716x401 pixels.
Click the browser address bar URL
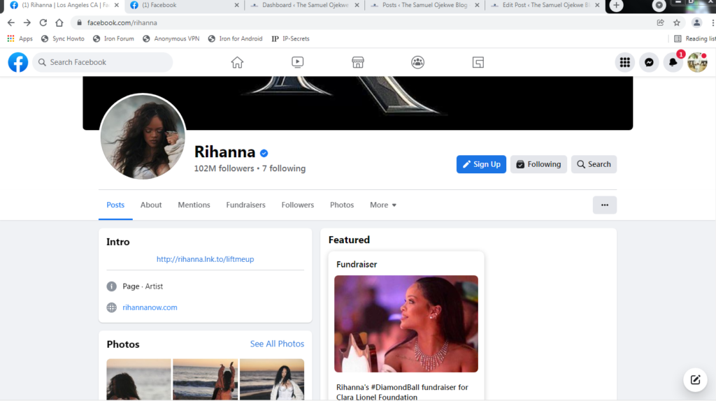click(x=122, y=22)
